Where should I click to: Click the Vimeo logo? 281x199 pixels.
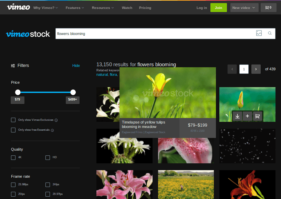point(18,7)
